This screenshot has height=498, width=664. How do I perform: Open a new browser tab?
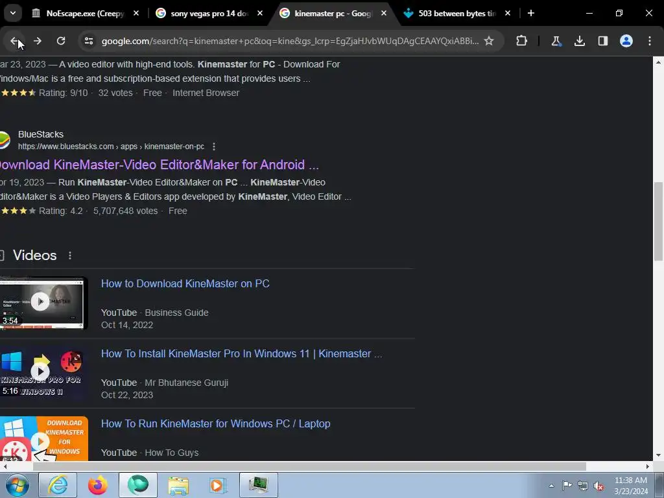(x=531, y=14)
